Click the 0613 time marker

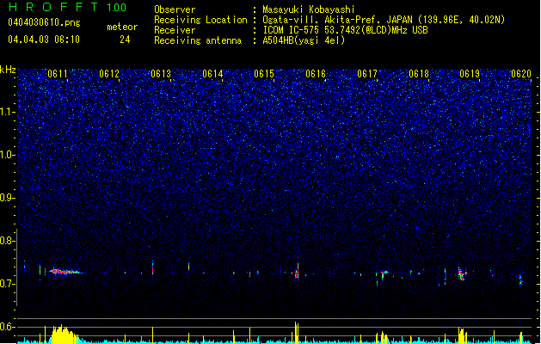(161, 74)
